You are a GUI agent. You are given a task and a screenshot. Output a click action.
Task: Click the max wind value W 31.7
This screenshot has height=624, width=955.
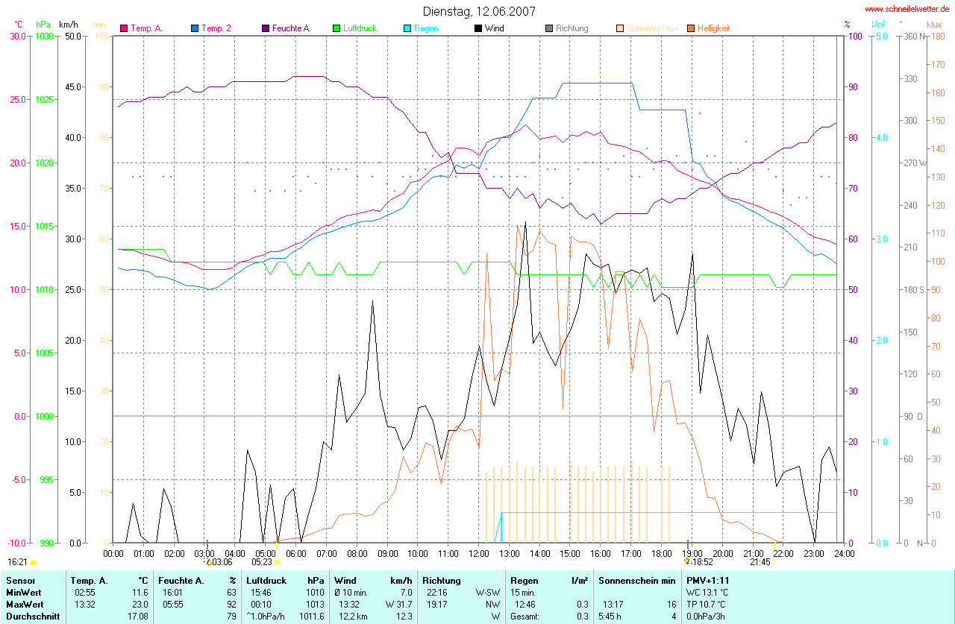(x=398, y=605)
